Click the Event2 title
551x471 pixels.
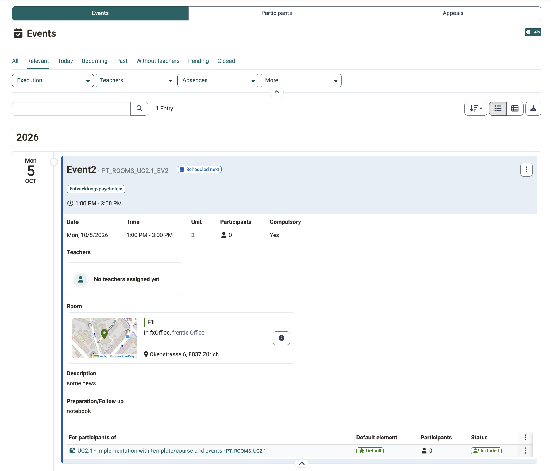pyautogui.click(x=82, y=170)
